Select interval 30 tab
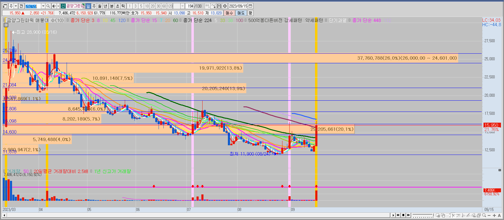The width and height of the screenshot is (504, 220). tap(158, 6)
